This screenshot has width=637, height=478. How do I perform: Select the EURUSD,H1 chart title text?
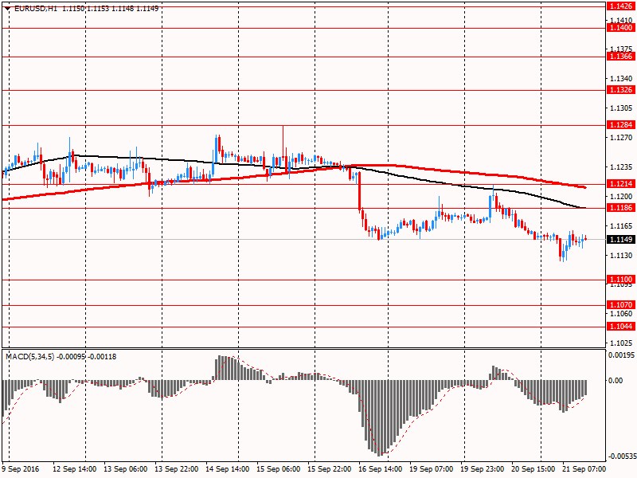(x=36, y=9)
